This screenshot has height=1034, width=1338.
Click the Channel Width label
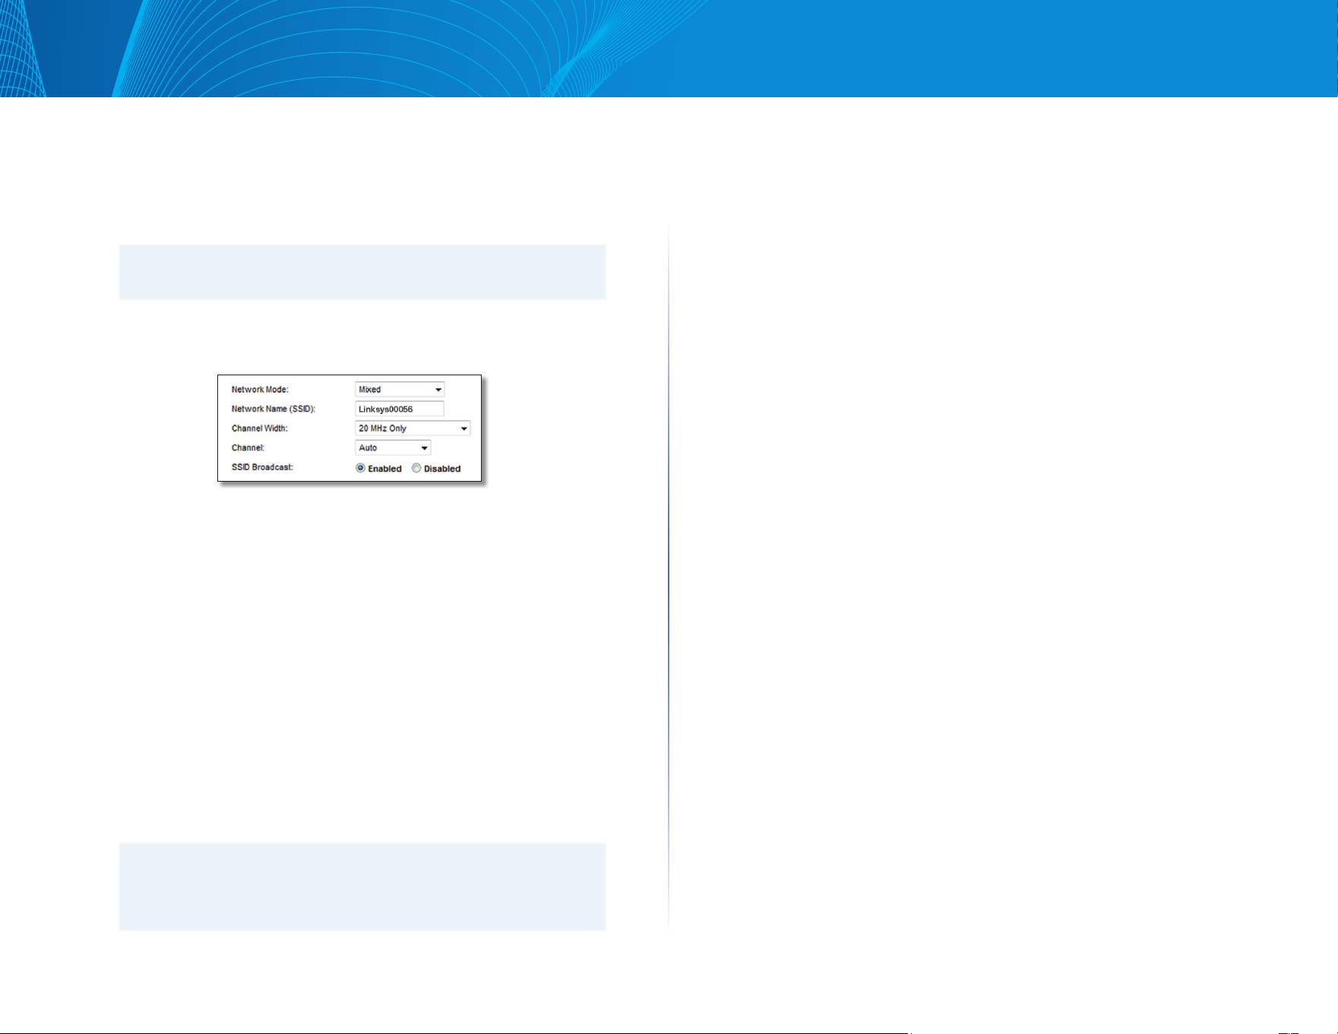[x=260, y=428]
